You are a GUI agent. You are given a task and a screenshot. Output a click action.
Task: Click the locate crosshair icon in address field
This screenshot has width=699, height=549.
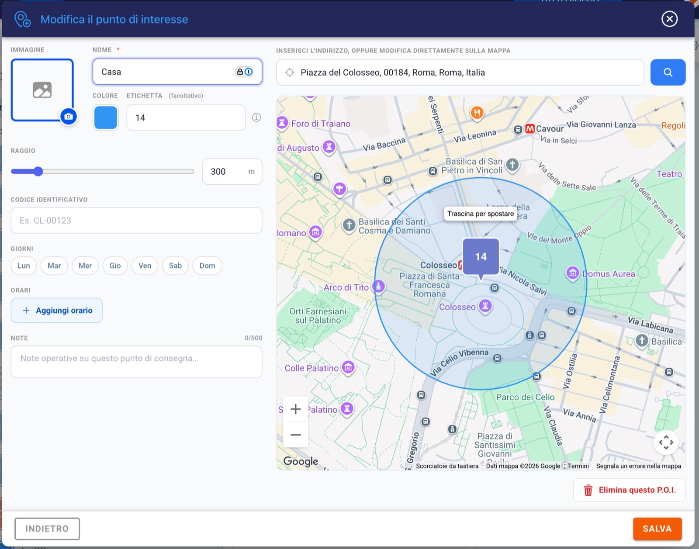[x=290, y=73]
